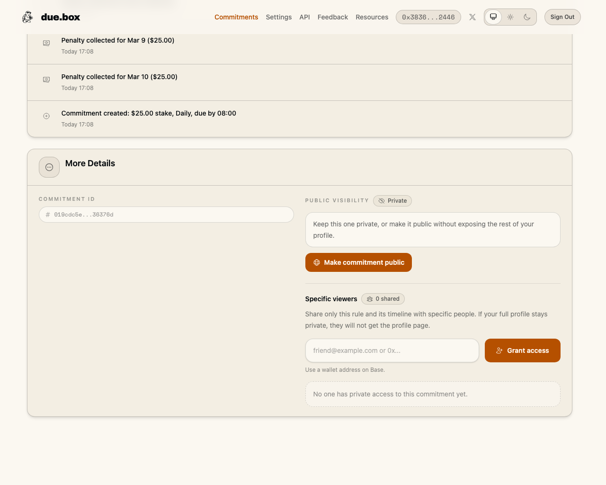
Task: Go to the Settings page
Action: 278,17
